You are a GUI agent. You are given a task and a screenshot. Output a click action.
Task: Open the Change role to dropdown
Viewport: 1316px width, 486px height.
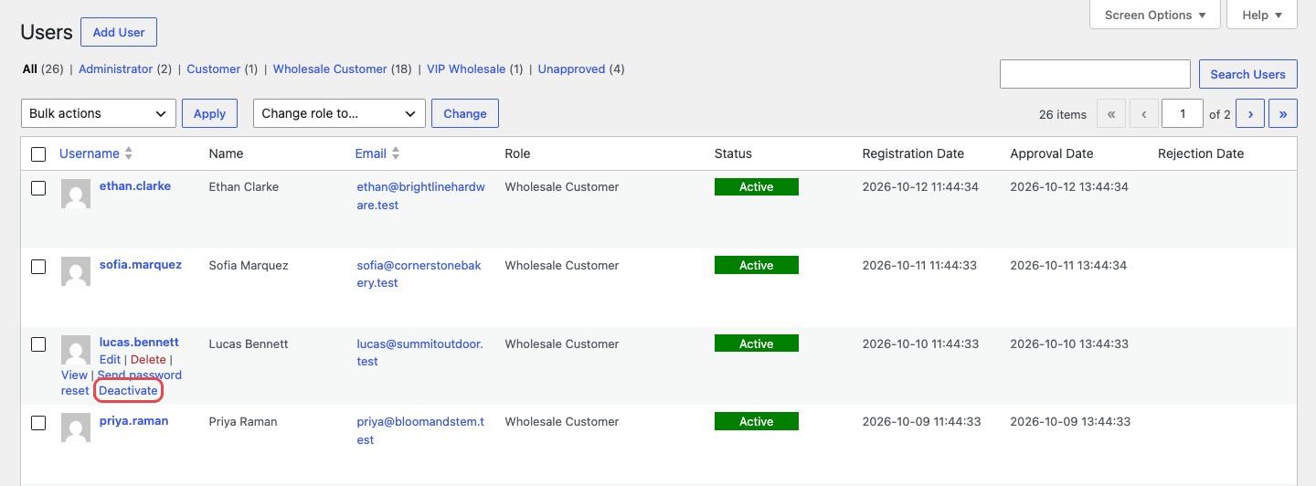pyautogui.click(x=339, y=113)
